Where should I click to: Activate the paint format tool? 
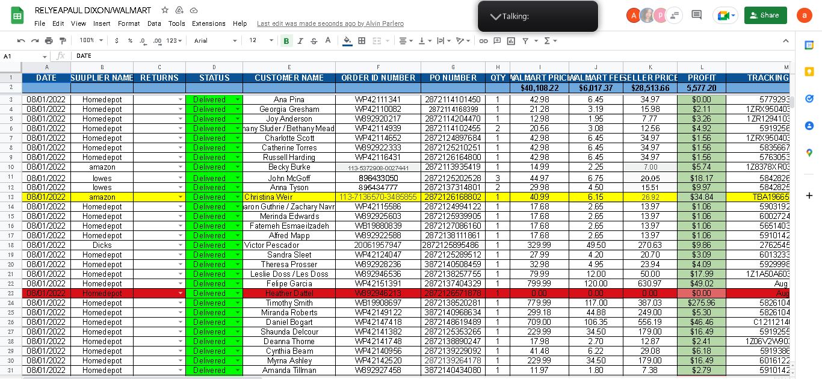(63, 40)
